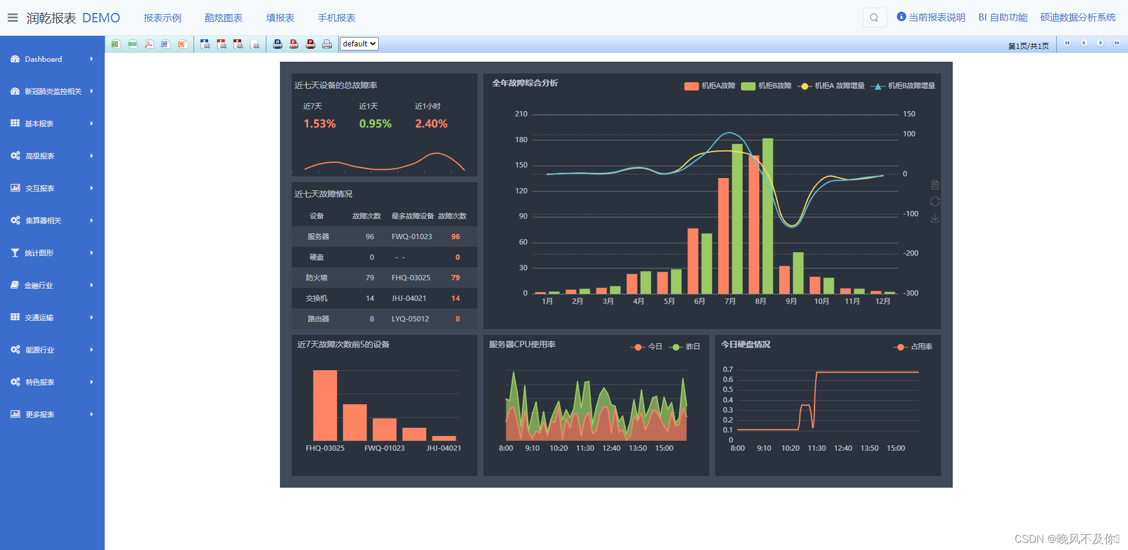The width and height of the screenshot is (1128, 550).
Task: Click the 统计图形 funnel icon
Action: [x=15, y=253]
